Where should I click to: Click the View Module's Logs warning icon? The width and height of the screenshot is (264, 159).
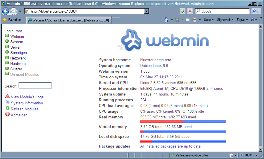pyautogui.click(x=7, y=97)
